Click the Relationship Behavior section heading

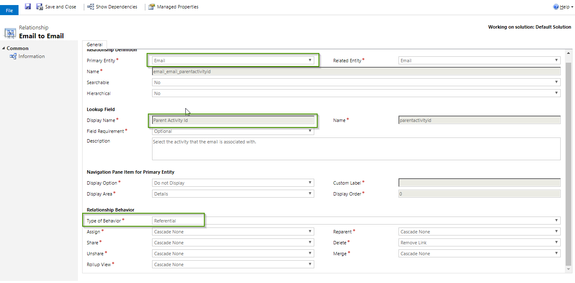(x=110, y=210)
